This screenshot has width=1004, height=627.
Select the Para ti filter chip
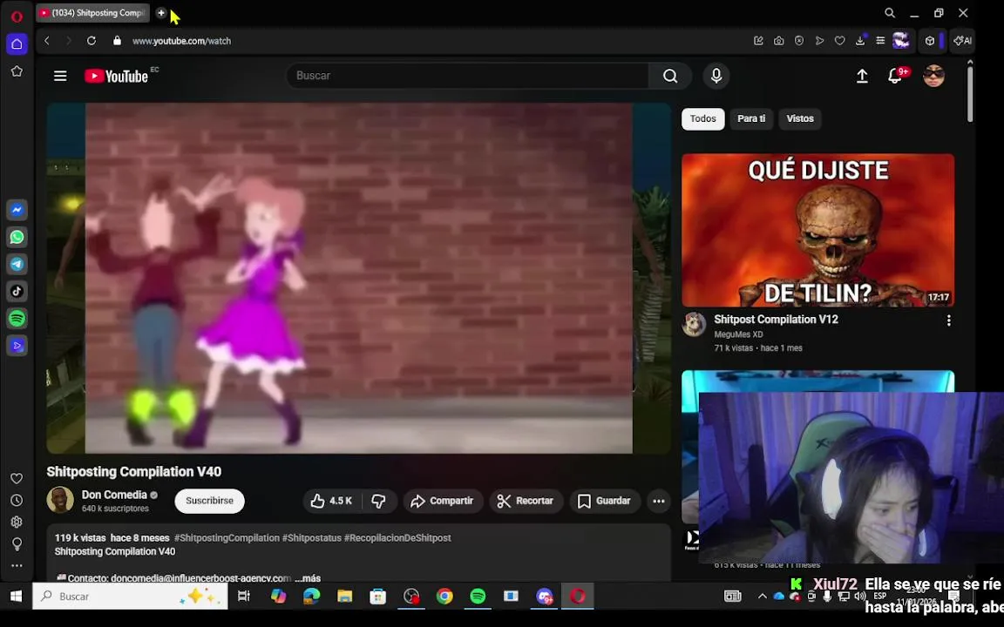751,118
